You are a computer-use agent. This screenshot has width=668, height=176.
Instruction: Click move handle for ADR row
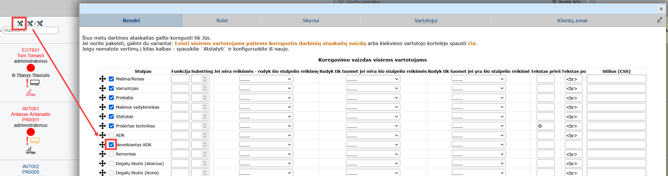coord(102,135)
